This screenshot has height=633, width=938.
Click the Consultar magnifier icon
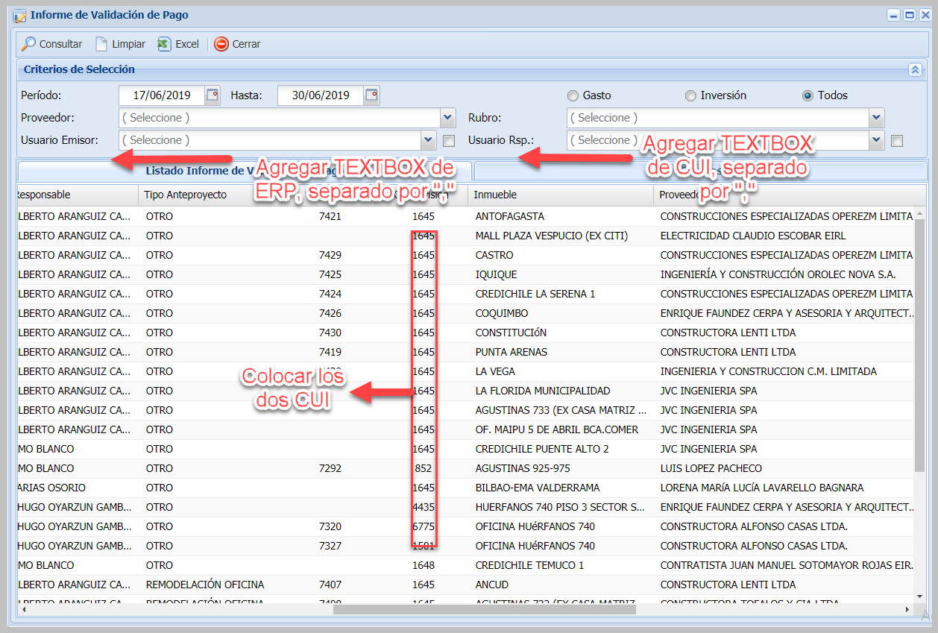(28, 44)
